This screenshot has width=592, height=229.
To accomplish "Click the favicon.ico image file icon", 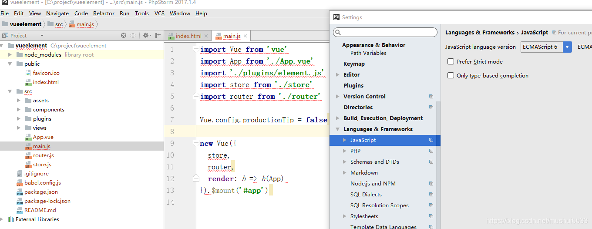I will coord(28,73).
